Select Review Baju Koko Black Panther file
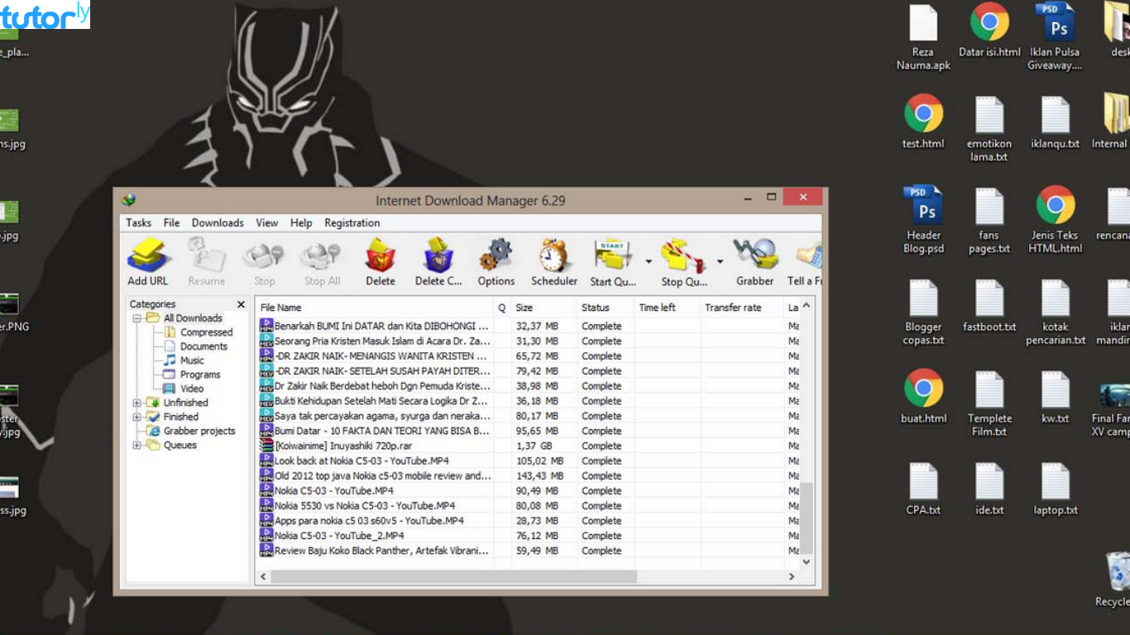 (x=528, y=551)
